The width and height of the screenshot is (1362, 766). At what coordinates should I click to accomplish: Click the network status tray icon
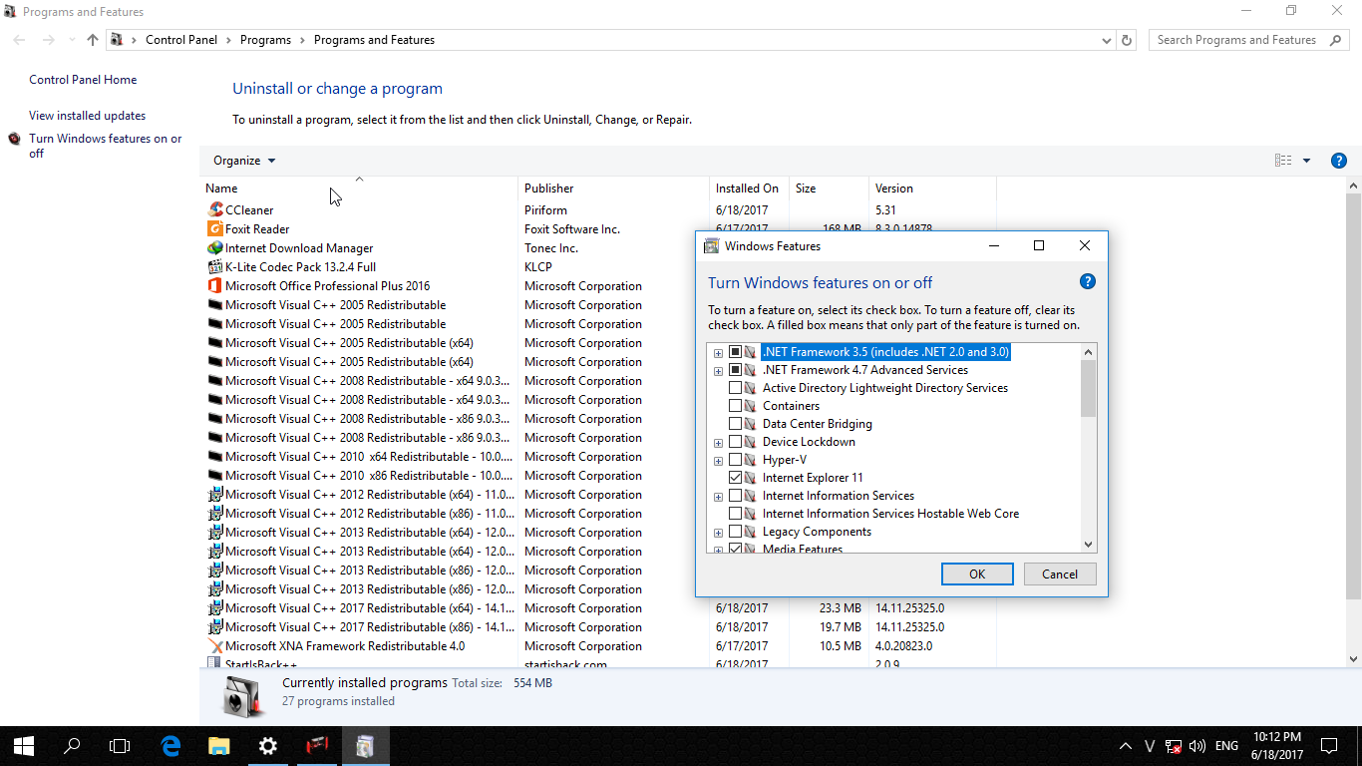pyautogui.click(x=1175, y=746)
